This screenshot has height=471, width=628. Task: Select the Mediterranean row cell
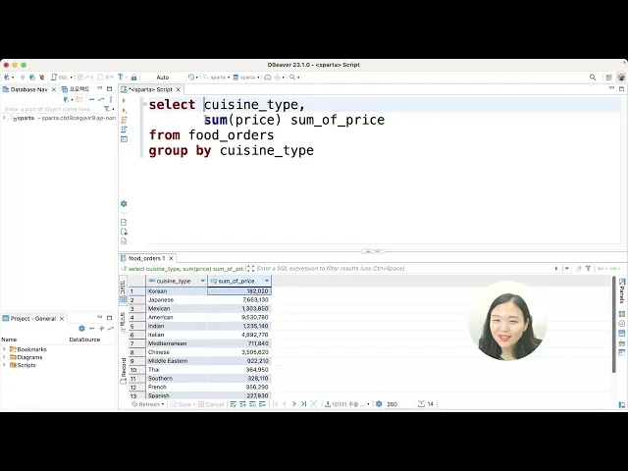[x=177, y=343]
